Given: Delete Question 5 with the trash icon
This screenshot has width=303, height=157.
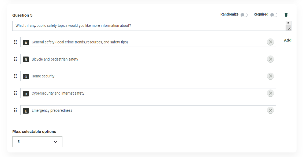Looking at the screenshot, I should tap(286, 15).
